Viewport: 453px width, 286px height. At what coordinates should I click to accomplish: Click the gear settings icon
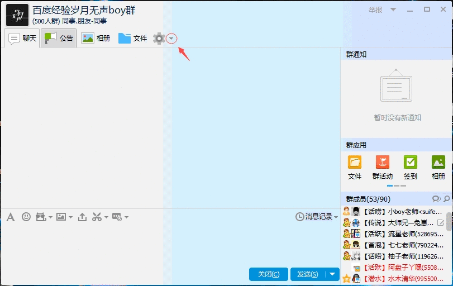tap(159, 39)
